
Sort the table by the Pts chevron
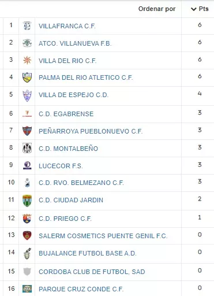pos(193,9)
